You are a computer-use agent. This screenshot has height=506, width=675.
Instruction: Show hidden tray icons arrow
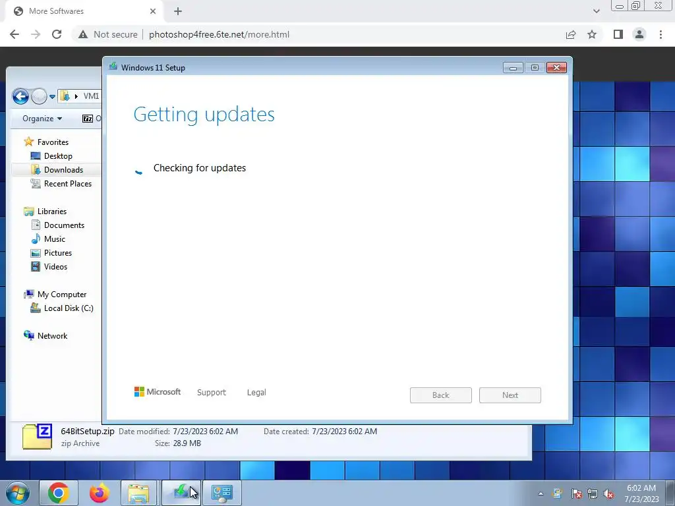pyautogui.click(x=541, y=493)
